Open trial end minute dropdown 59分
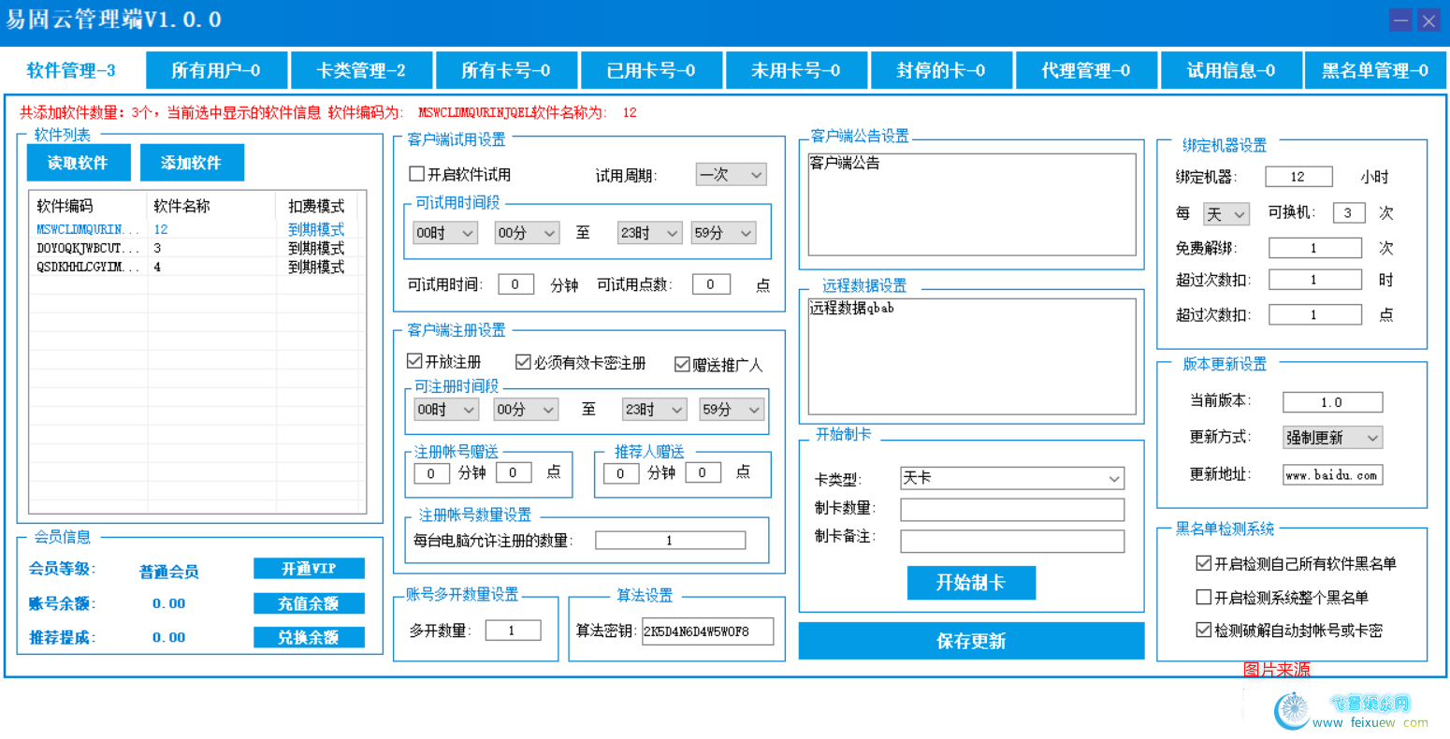The height and width of the screenshot is (739, 1450). (723, 233)
